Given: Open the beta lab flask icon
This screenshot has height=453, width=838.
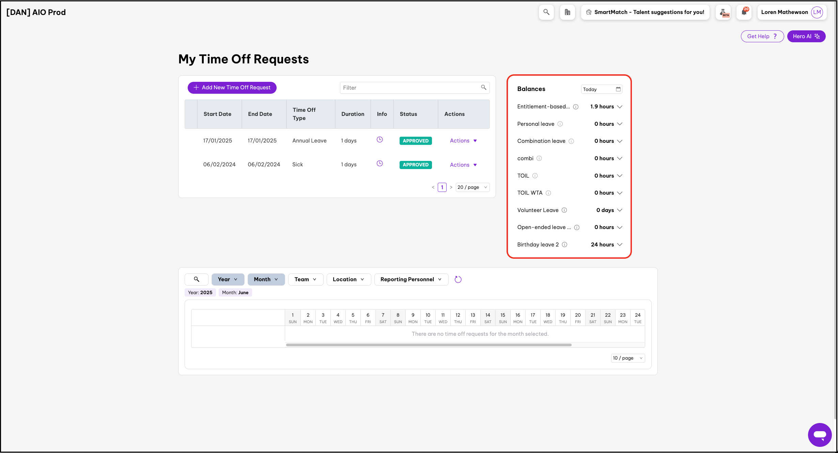Looking at the screenshot, I should pyautogui.click(x=723, y=12).
